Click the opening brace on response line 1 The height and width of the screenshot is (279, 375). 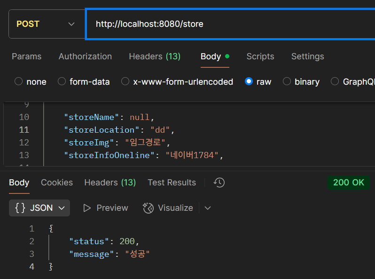pyautogui.click(x=51, y=229)
